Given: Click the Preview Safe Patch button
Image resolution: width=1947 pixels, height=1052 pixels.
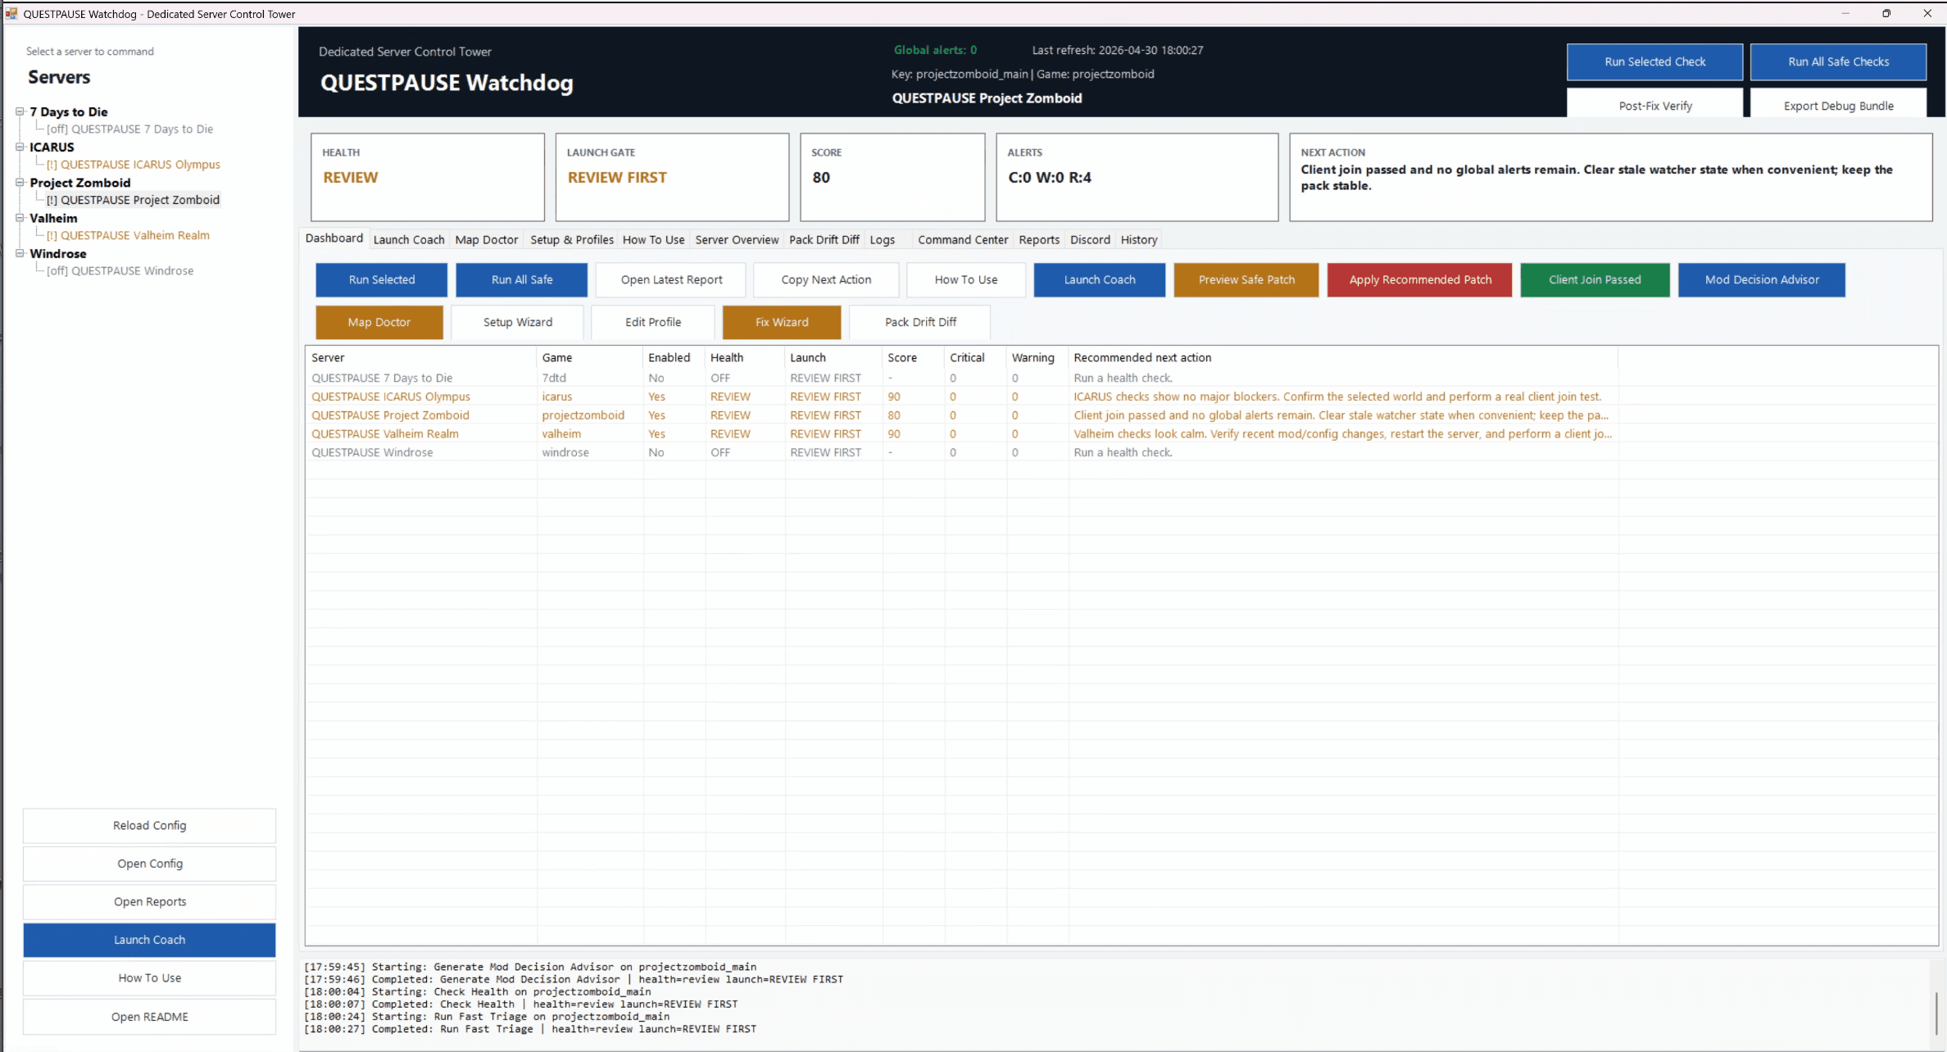Looking at the screenshot, I should (1246, 279).
